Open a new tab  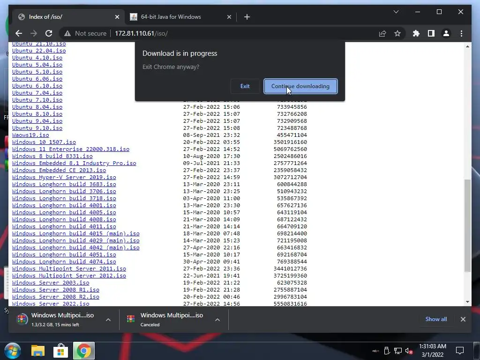(247, 17)
